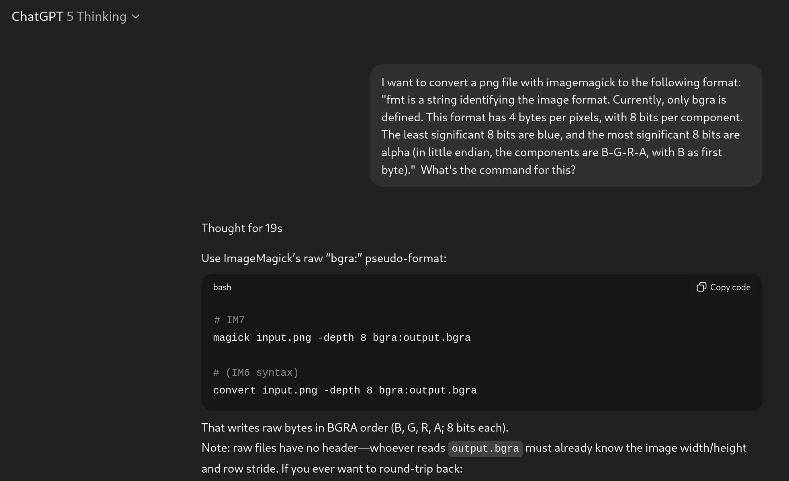Expand the "Thought for 19s" reasoning
The width and height of the screenshot is (789, 481).
(242, 228)
